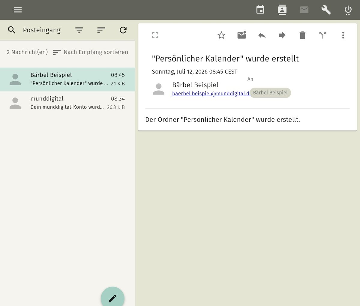This screenshot has height=306, width=360.
Task: Open the Calendar module icon
Action: pyautogui.click(x=260, y=10)
